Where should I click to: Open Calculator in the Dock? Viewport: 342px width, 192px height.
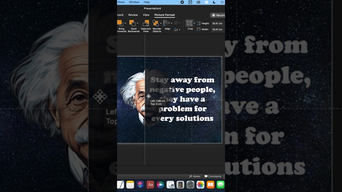[180, 185]
